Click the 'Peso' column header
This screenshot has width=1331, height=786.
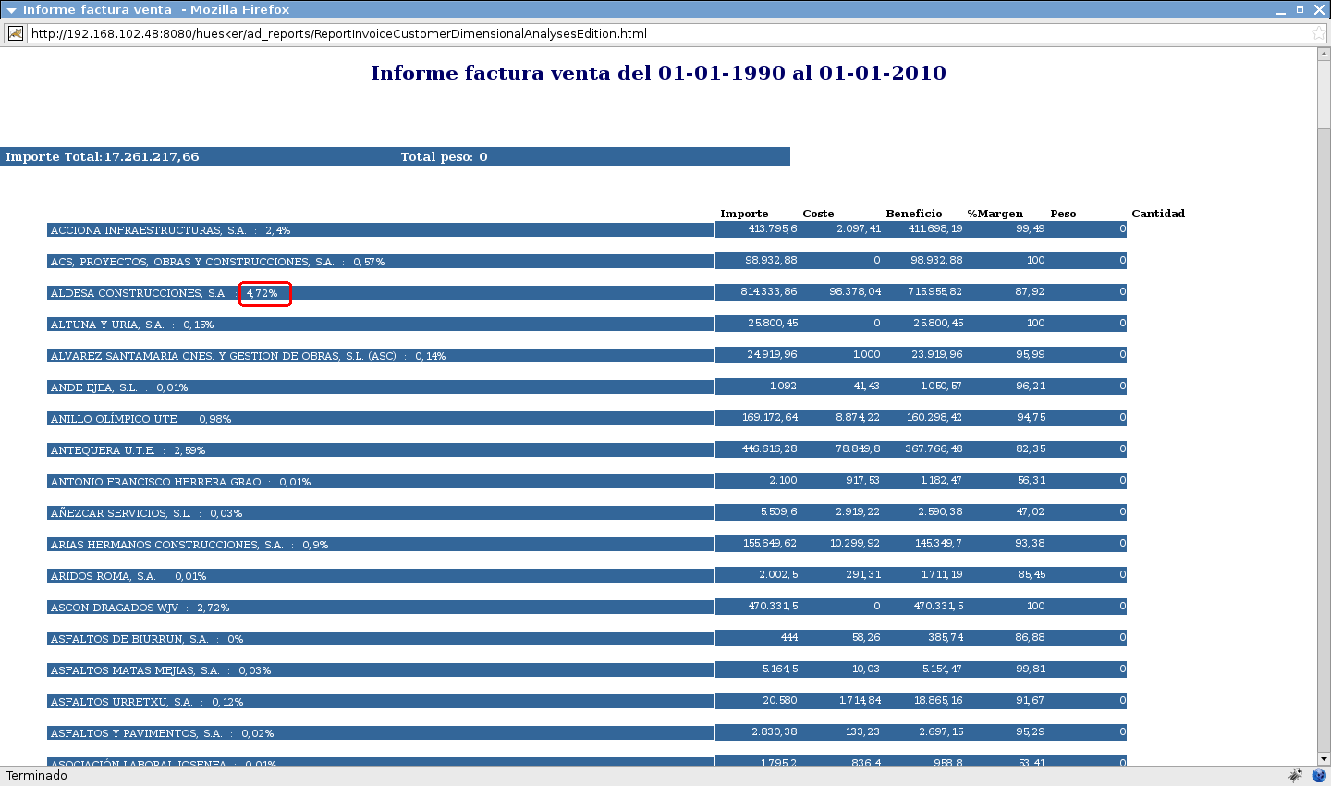tap(1063, 214)
